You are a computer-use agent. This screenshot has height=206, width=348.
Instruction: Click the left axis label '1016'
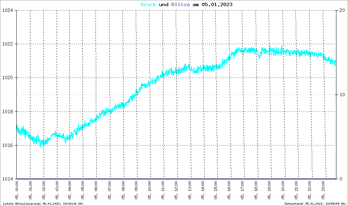click(x=7, y=145)
